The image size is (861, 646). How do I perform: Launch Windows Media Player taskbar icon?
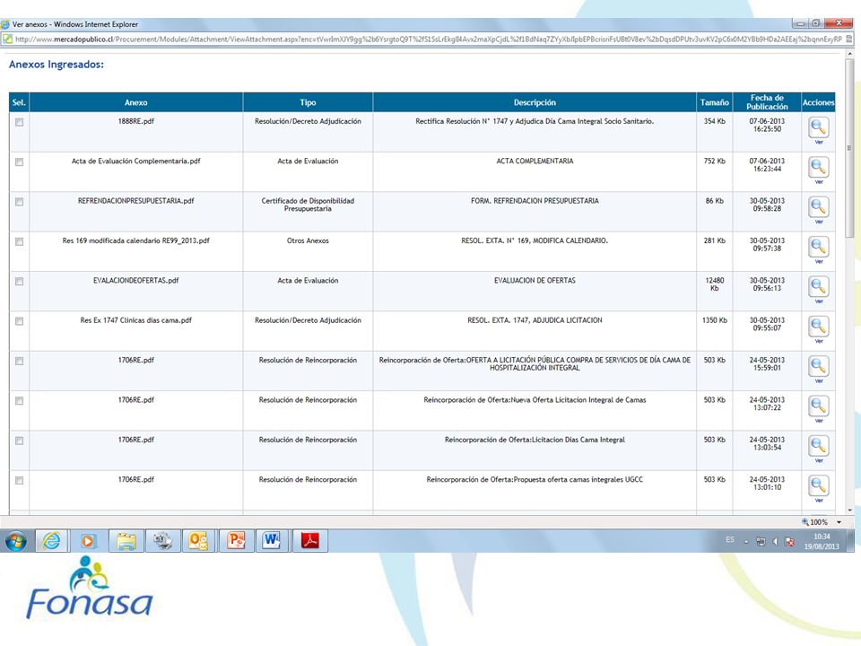(x=88, y=541)
